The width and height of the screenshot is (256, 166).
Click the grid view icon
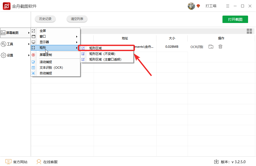(x=249, y=31)
